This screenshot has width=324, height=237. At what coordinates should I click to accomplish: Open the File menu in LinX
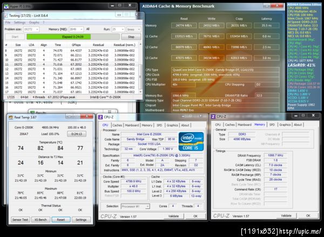(8, 22)
